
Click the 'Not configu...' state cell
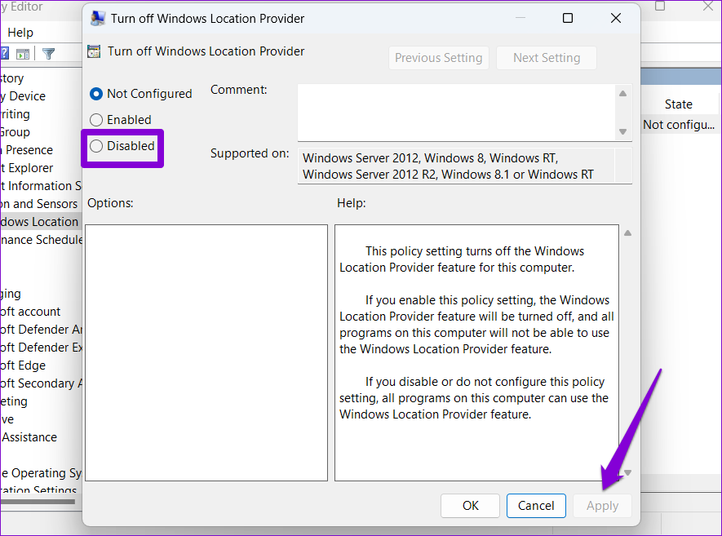point(678,125)
